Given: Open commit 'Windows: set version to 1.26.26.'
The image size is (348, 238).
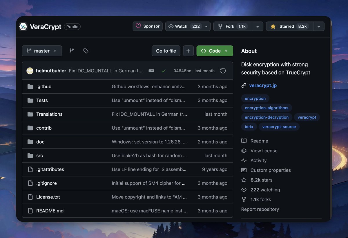Looking at the screenshot, I should pos(149,142).
